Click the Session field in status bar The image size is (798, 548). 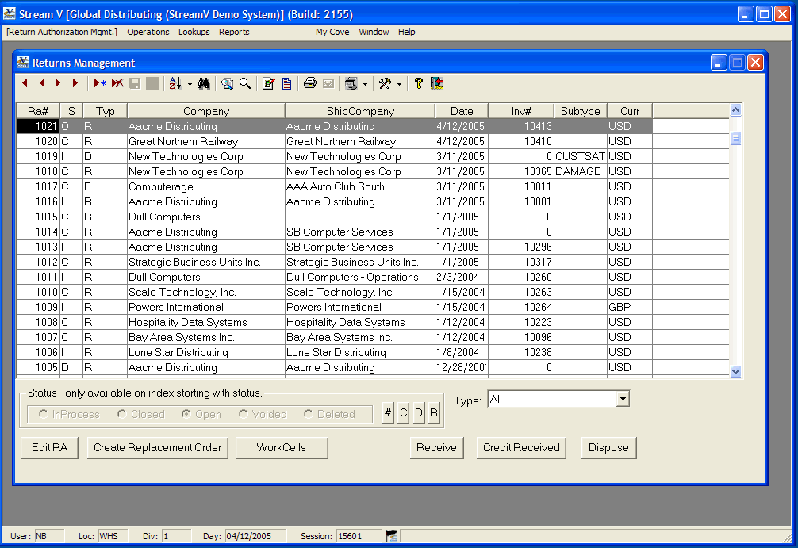359,536
